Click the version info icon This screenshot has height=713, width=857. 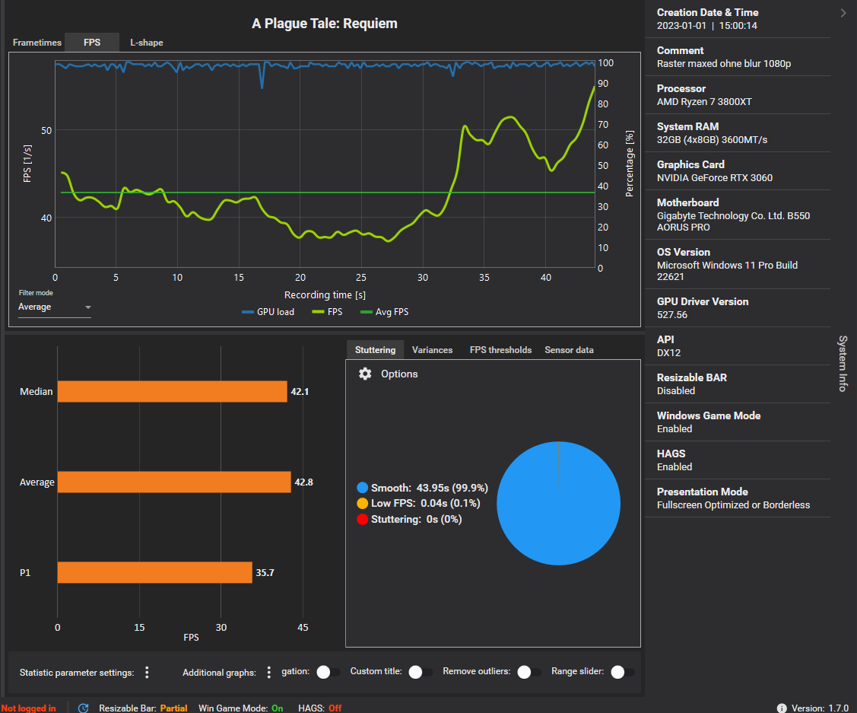(x=782, y=708)
